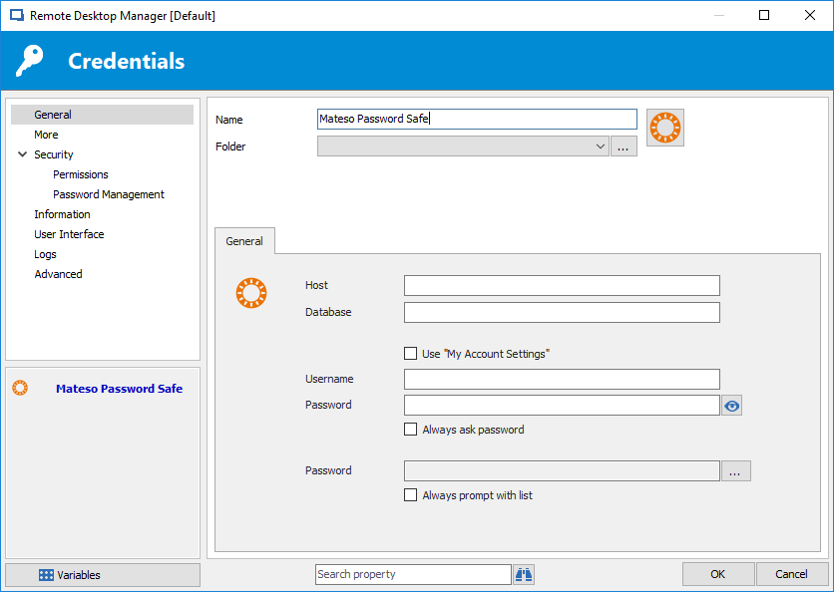Click the browse button next to Folder
The height and width of the screenshot is (592, 834).
click(624, 147)
